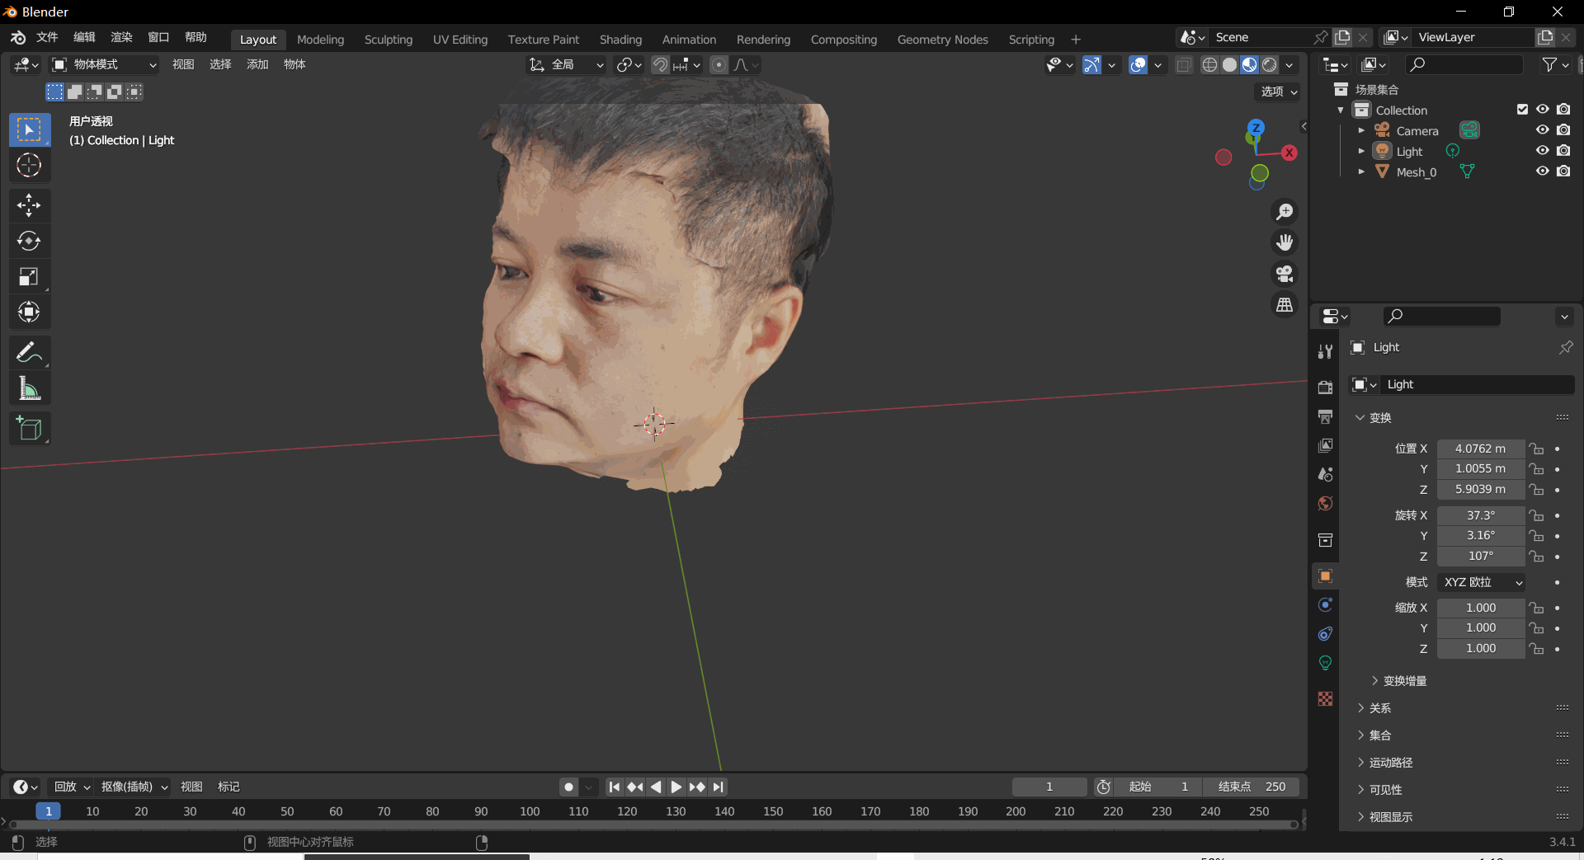Open the Object Constraints properties tab
This screenshot has width=1584, height=860.
(1326, 633)
